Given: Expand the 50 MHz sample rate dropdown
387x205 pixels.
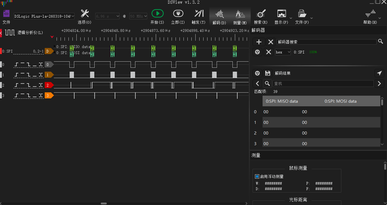Looking at the screenshot, I should (138, 16).
